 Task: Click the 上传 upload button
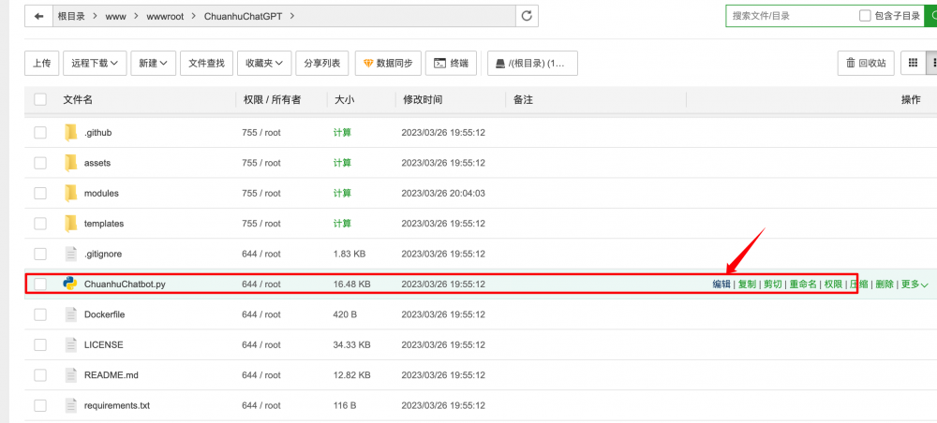click(x=41, y=63)
